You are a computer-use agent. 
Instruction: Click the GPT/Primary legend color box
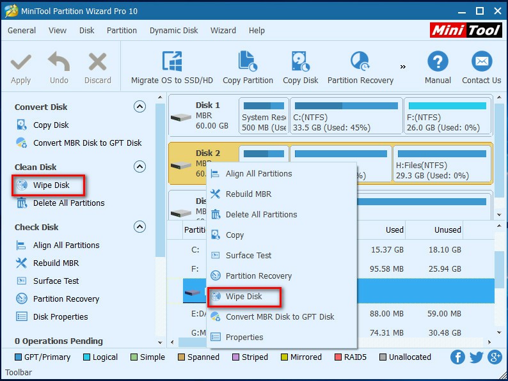(19, 357)
